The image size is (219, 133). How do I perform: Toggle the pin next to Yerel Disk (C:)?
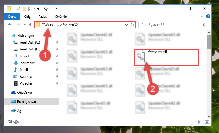point(57,42)
